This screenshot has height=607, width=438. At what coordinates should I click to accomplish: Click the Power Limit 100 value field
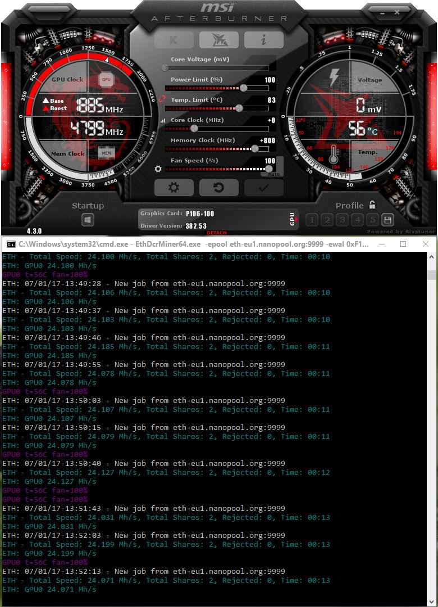[270, 80]
